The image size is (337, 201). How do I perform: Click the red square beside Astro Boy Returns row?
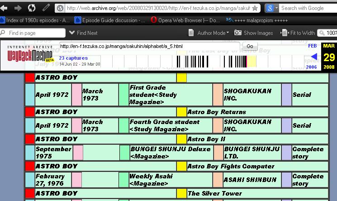tap(30, 112)
